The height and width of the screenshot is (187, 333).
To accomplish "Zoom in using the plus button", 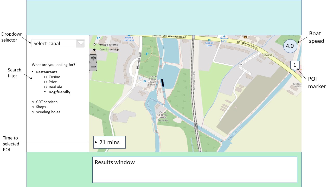I will [x=93, y=58].
